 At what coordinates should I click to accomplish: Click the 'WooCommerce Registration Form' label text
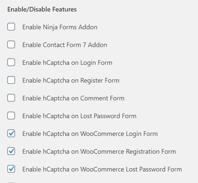coord(128,152)
